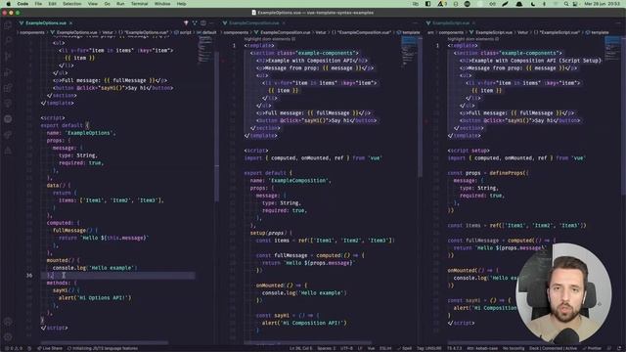Change file encoding via UTF-8 status item
Image resolution: width=626 pixels, height=352 pixels.
(346, 348)
